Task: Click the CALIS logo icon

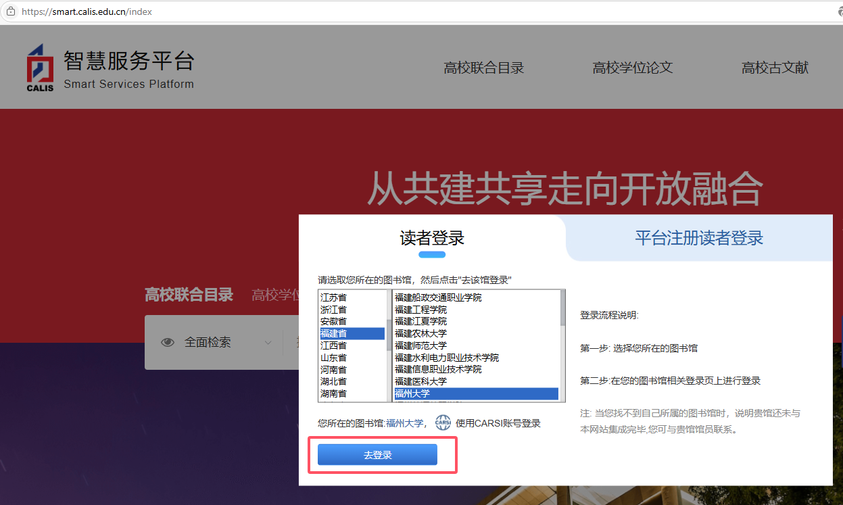Action: [x=40, y=68]
